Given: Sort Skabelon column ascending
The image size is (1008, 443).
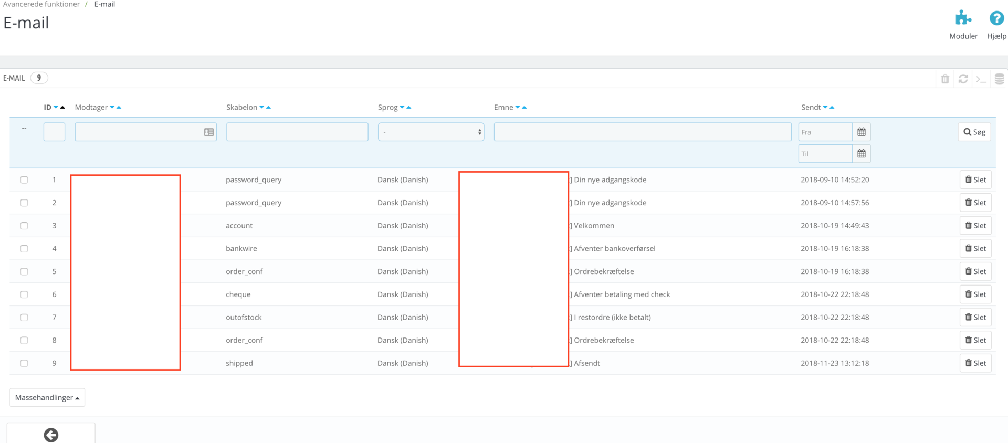Looking at the screenshot, I should click(x=268, y=107).
